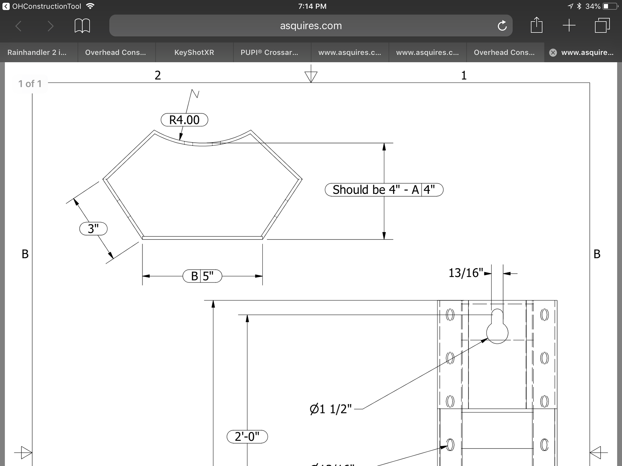Tap the R4.00 radius label

[184, 120]
